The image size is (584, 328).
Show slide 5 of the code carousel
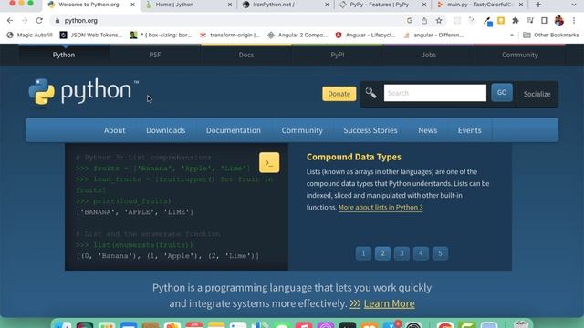click(x=440, y=253)
